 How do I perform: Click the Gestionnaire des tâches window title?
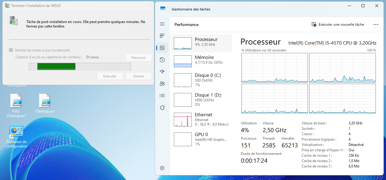point(191,9)
